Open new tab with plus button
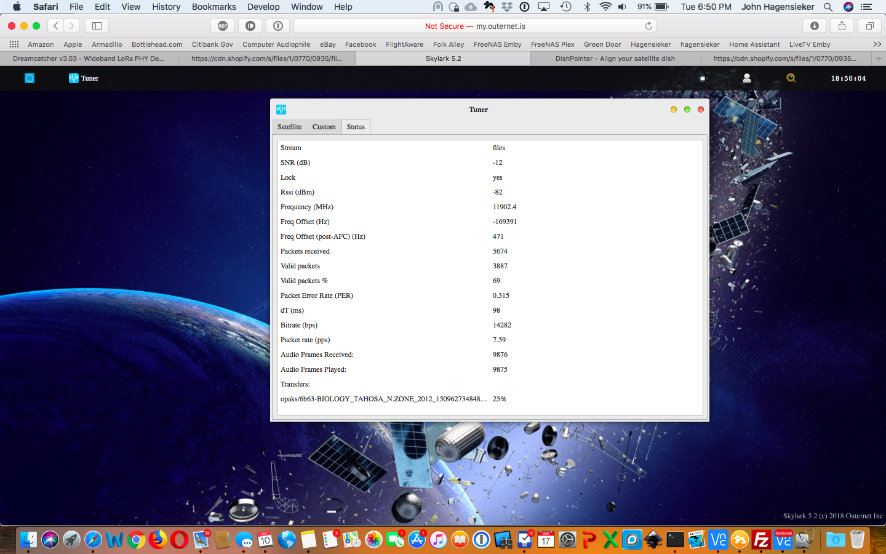This screenshot has width=886, height=554. [879, 58]
